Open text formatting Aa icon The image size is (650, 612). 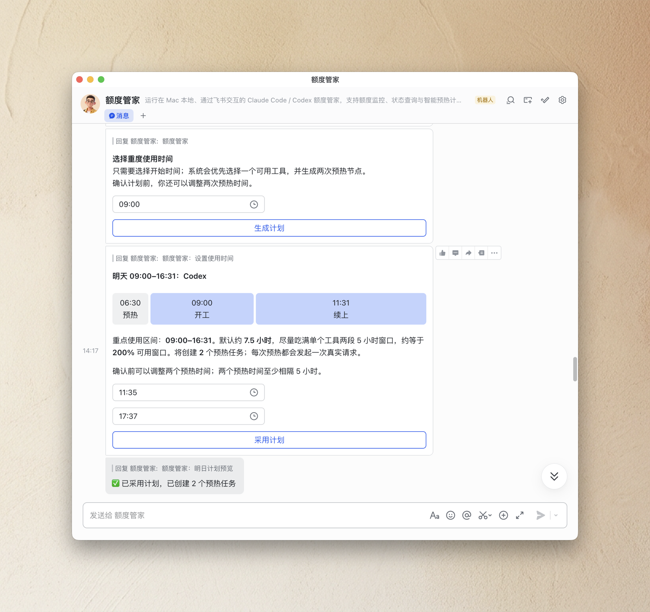(434, 515)
